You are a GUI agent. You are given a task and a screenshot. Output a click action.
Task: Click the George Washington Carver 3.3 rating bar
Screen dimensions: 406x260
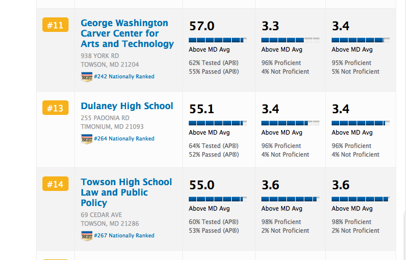290,40
